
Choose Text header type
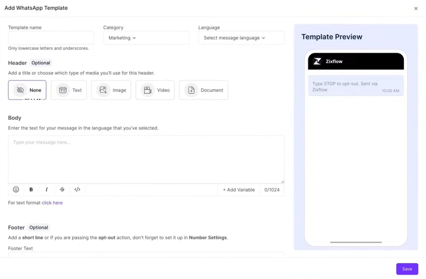[x=69, y=90]
